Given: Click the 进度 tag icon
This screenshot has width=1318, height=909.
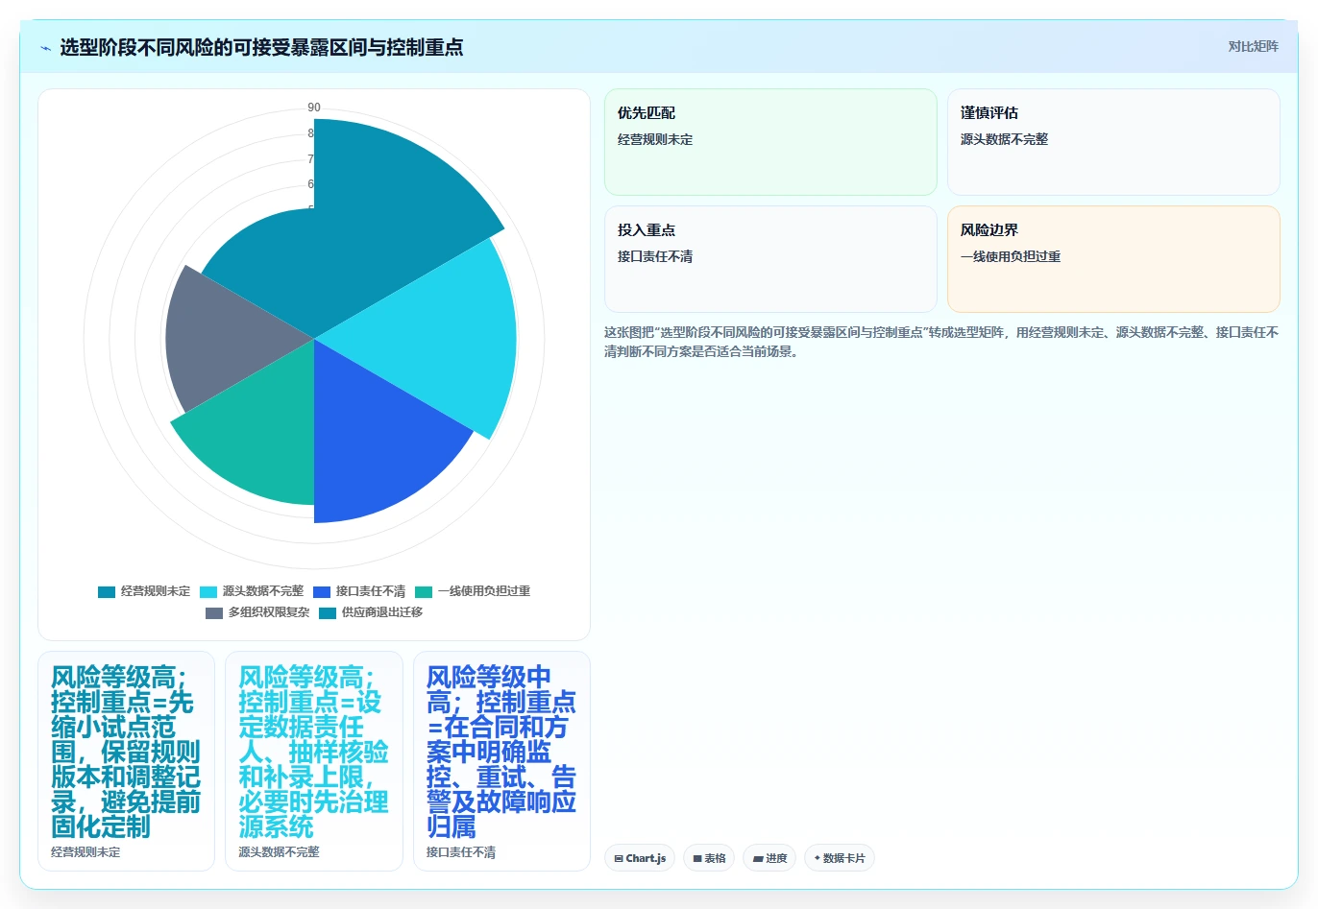Looking at the screenshot, I should tap(758, 858).
